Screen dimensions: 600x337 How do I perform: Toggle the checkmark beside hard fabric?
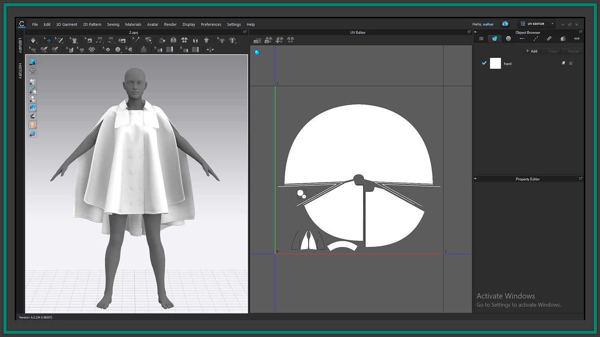[484, 63]
